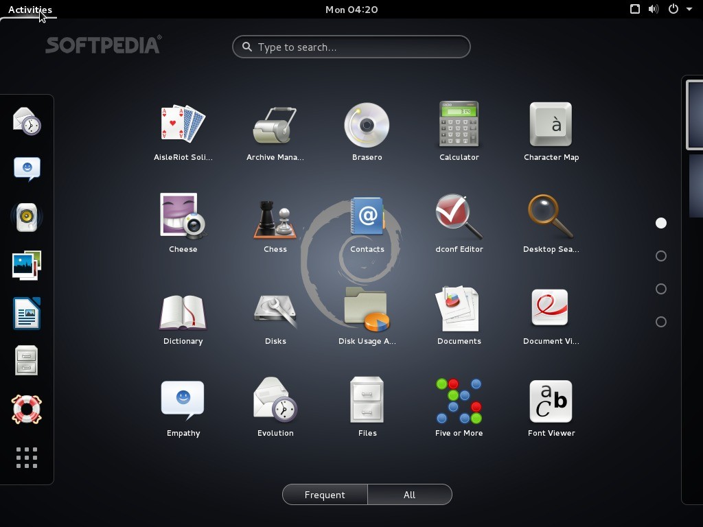Select the first workspace thumbnail

[x=695, y=115]
